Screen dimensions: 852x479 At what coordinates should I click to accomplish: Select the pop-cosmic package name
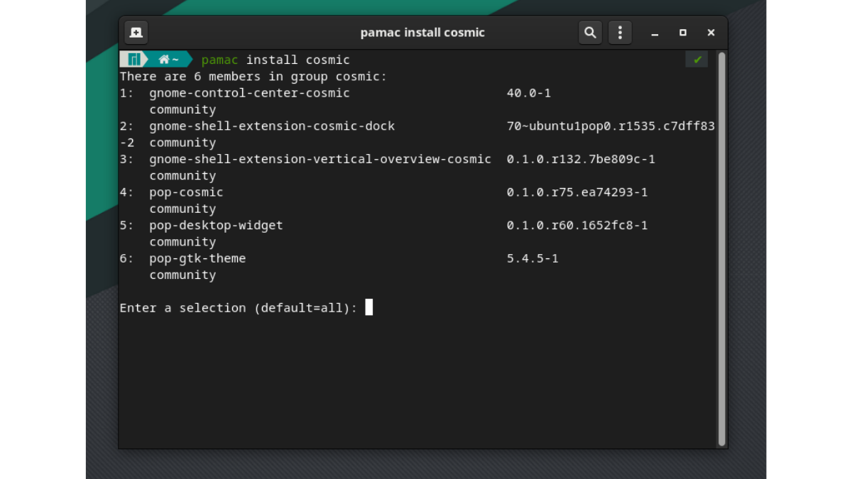click(186, 192)
